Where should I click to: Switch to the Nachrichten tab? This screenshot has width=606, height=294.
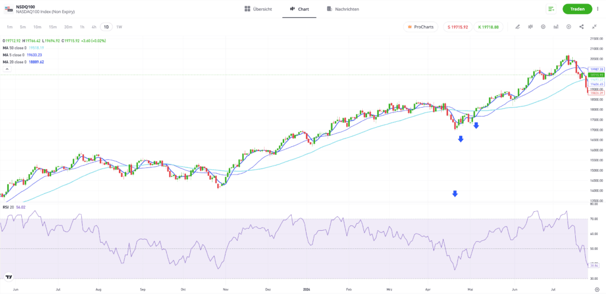343,9
